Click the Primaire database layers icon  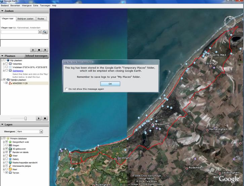point(8,138)
